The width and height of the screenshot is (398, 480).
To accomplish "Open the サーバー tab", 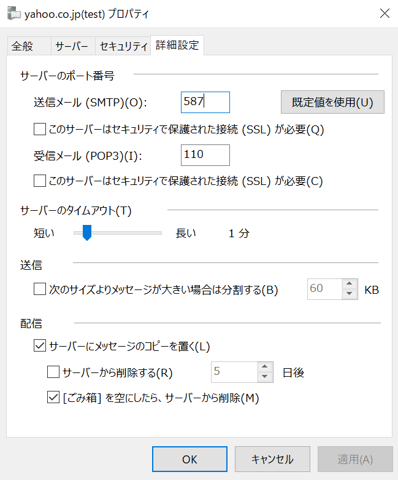I will click(x=72, y=46).
